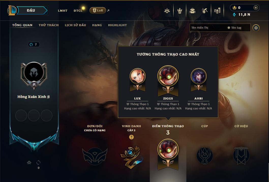
Task: Open the Champion Mastery crest icon
Action: [180, 11]
